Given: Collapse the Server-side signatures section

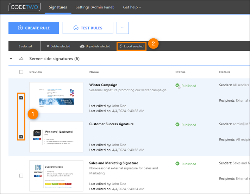Looking at the screenshot, I should coord(11,59).
